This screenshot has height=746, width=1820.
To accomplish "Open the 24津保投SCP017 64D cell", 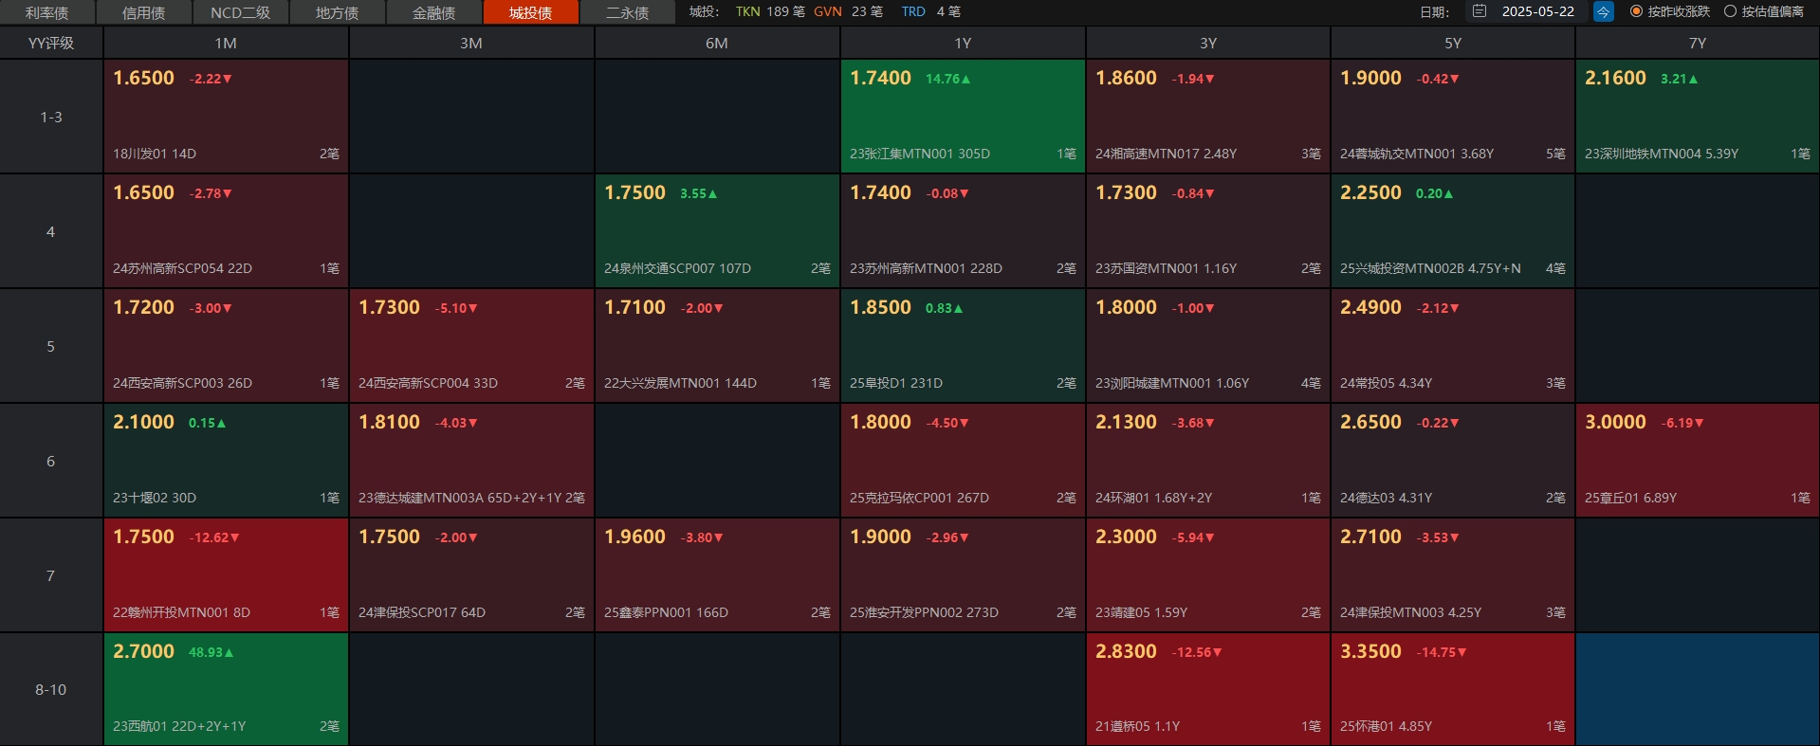I will [x=471, y=575].
